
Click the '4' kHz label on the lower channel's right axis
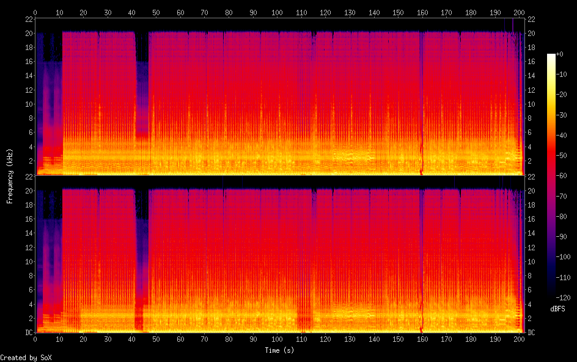[529, 304]
